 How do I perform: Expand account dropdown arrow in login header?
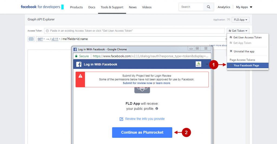207,64
